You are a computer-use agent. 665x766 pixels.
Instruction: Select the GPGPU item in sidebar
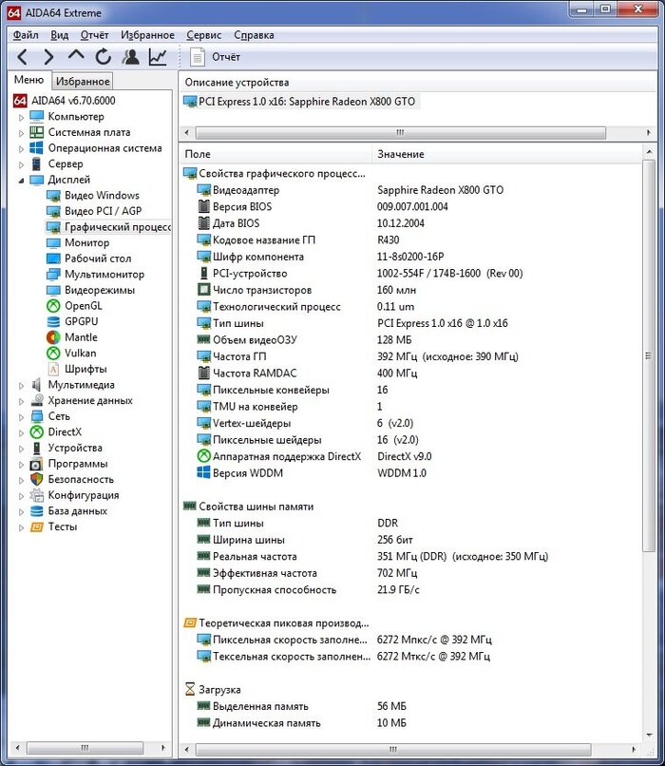coord(81,321)
